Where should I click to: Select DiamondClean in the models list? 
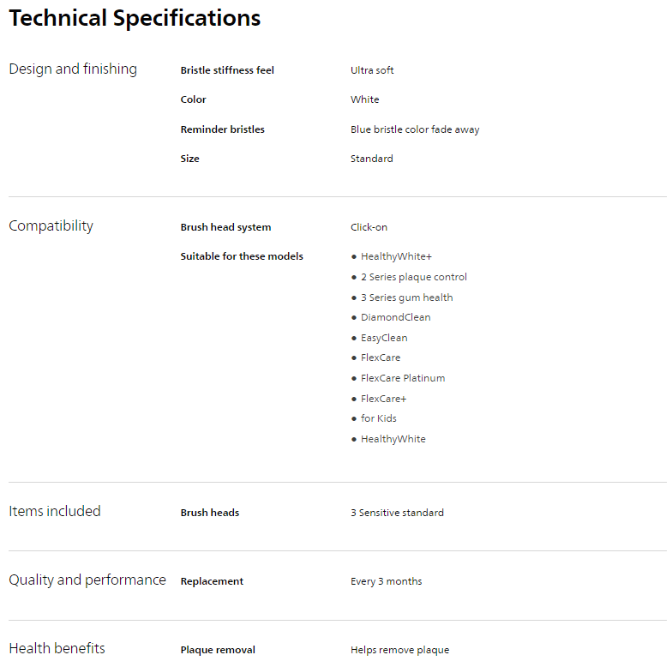click(x=395, y=317)
